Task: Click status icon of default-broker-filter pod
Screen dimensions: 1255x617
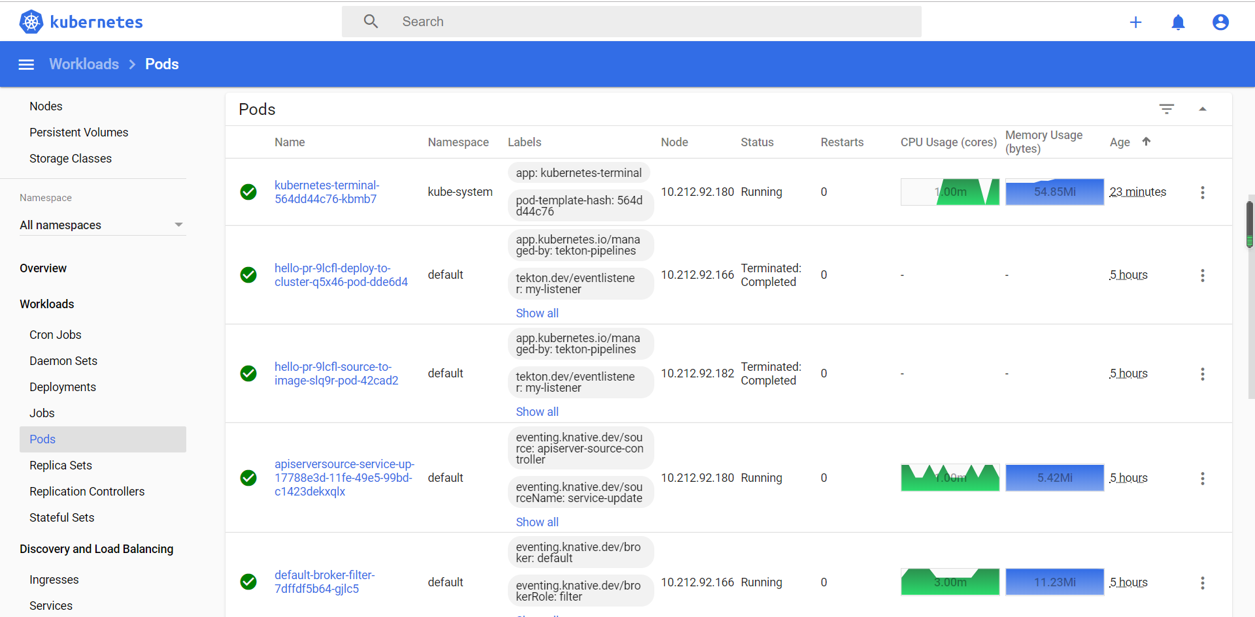Action: [248, 582]
